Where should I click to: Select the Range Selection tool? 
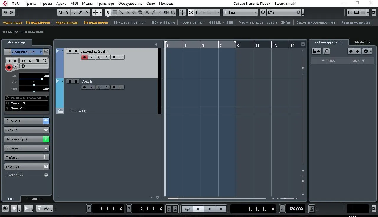click(x=115, y=12)
